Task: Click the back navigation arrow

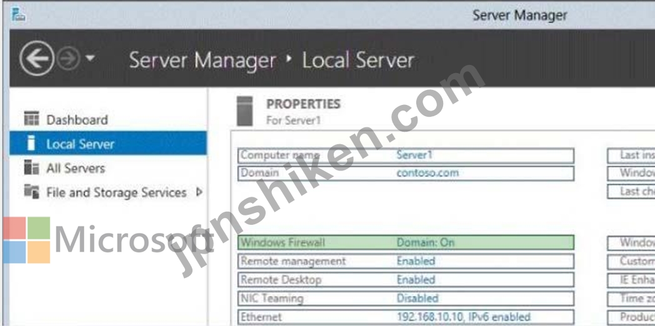Action: 37,60
